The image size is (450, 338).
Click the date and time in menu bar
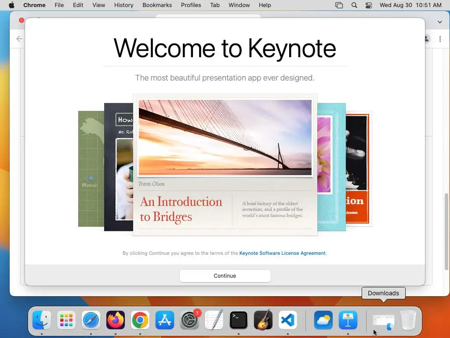410,5
